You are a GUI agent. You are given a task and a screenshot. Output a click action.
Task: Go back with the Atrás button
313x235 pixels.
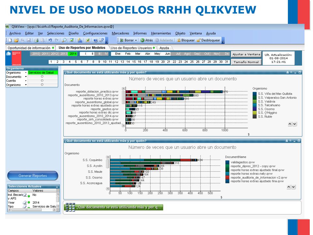coord(147,40)
